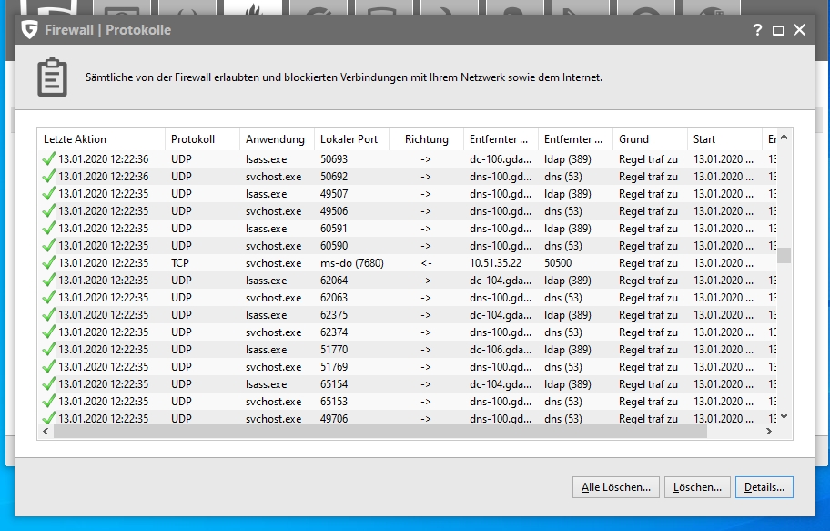The width and height of the screenshot is (830, 531).
Task: Click the help question mark icon
Action: (x=757, y=30)
